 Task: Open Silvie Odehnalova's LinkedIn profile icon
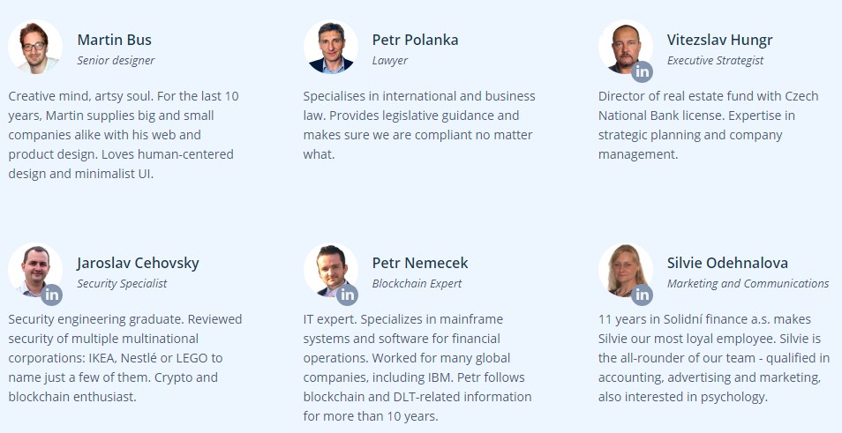642,295
